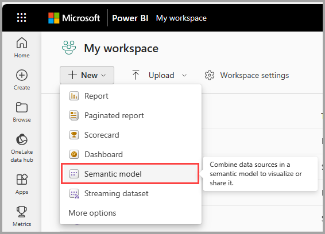Image resolution: width=325 pixels, height=234 pixels.
Task: Click the Paginated report icon
Action: [x=74, y=115]
